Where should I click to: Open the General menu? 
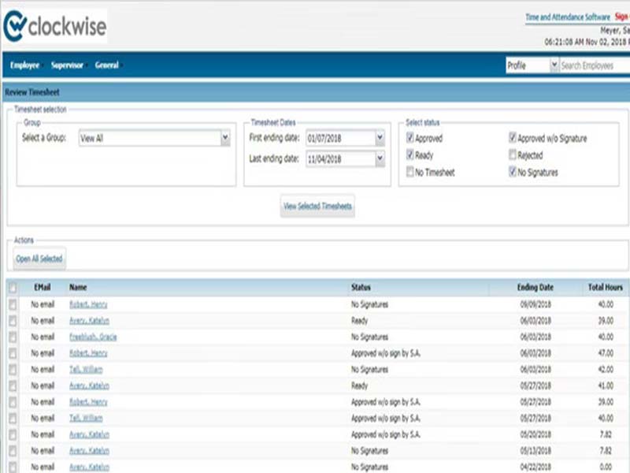pyautogui.click(x=107, y=65)
